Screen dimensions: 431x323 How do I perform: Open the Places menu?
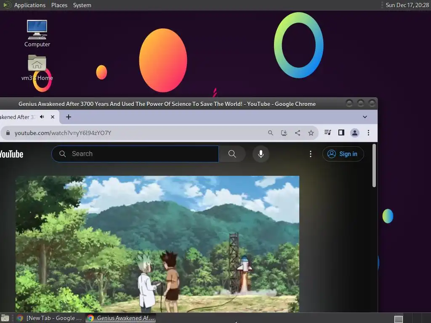59,5
